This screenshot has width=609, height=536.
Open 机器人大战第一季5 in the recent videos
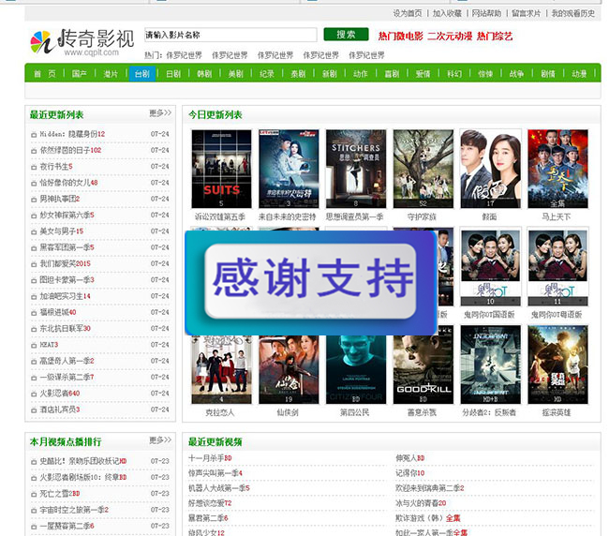[x=219, y=488]
